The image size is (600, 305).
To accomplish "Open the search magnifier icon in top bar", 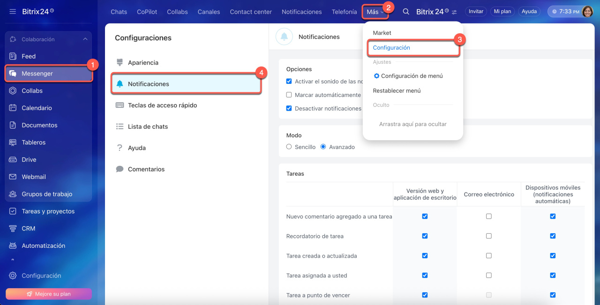I will (406, 12).
